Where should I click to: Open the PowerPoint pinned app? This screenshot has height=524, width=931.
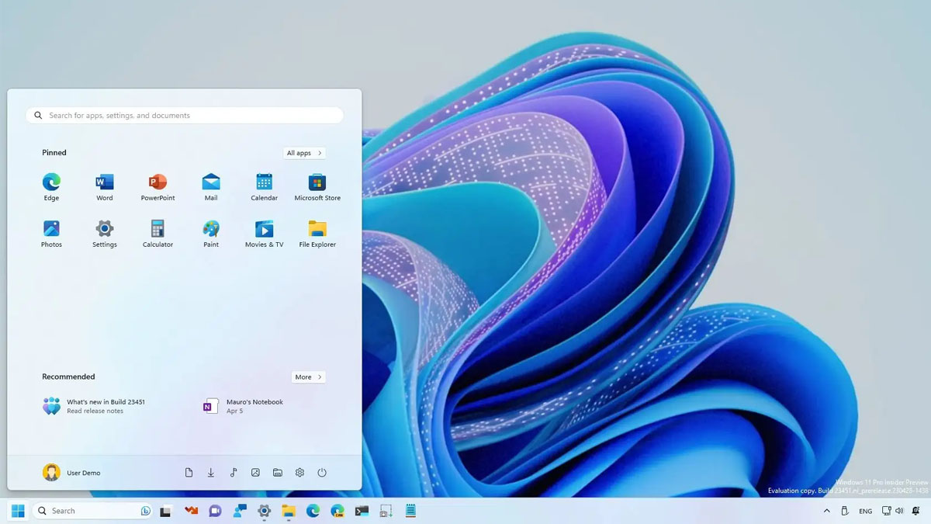(x=157, y=187)
